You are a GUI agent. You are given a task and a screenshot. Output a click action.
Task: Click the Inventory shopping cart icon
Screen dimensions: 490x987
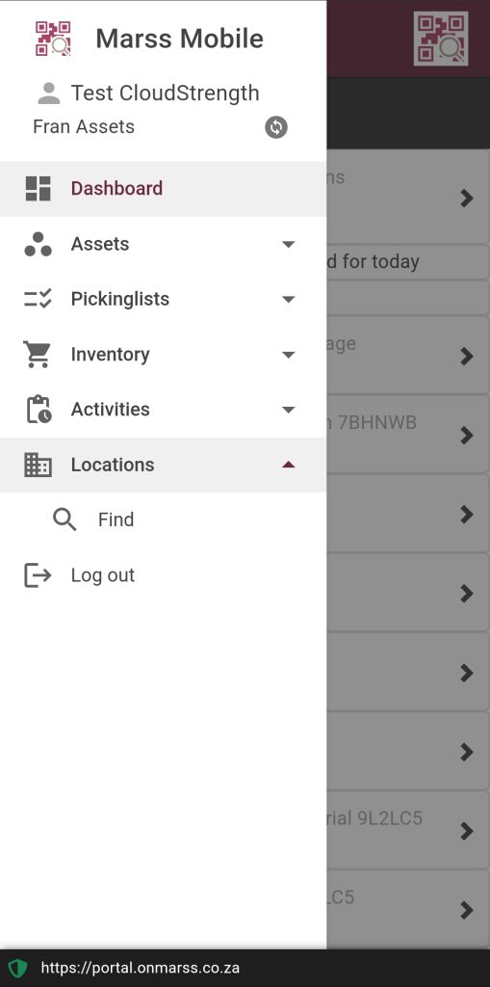coord(38,354)
